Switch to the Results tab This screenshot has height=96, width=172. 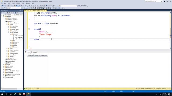pyautogui.click(x=27, y=52)
